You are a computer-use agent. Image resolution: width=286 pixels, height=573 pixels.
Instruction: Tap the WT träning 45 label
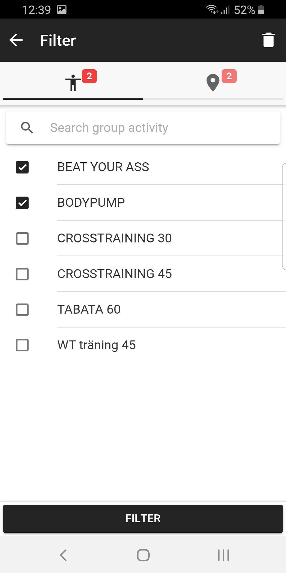(x=96, y=345)
